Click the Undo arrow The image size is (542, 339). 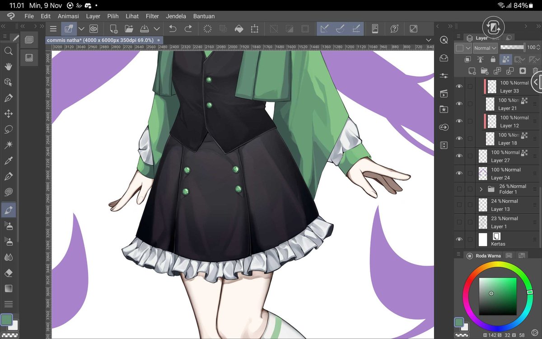pyautogui.click(x=173, y=29)
